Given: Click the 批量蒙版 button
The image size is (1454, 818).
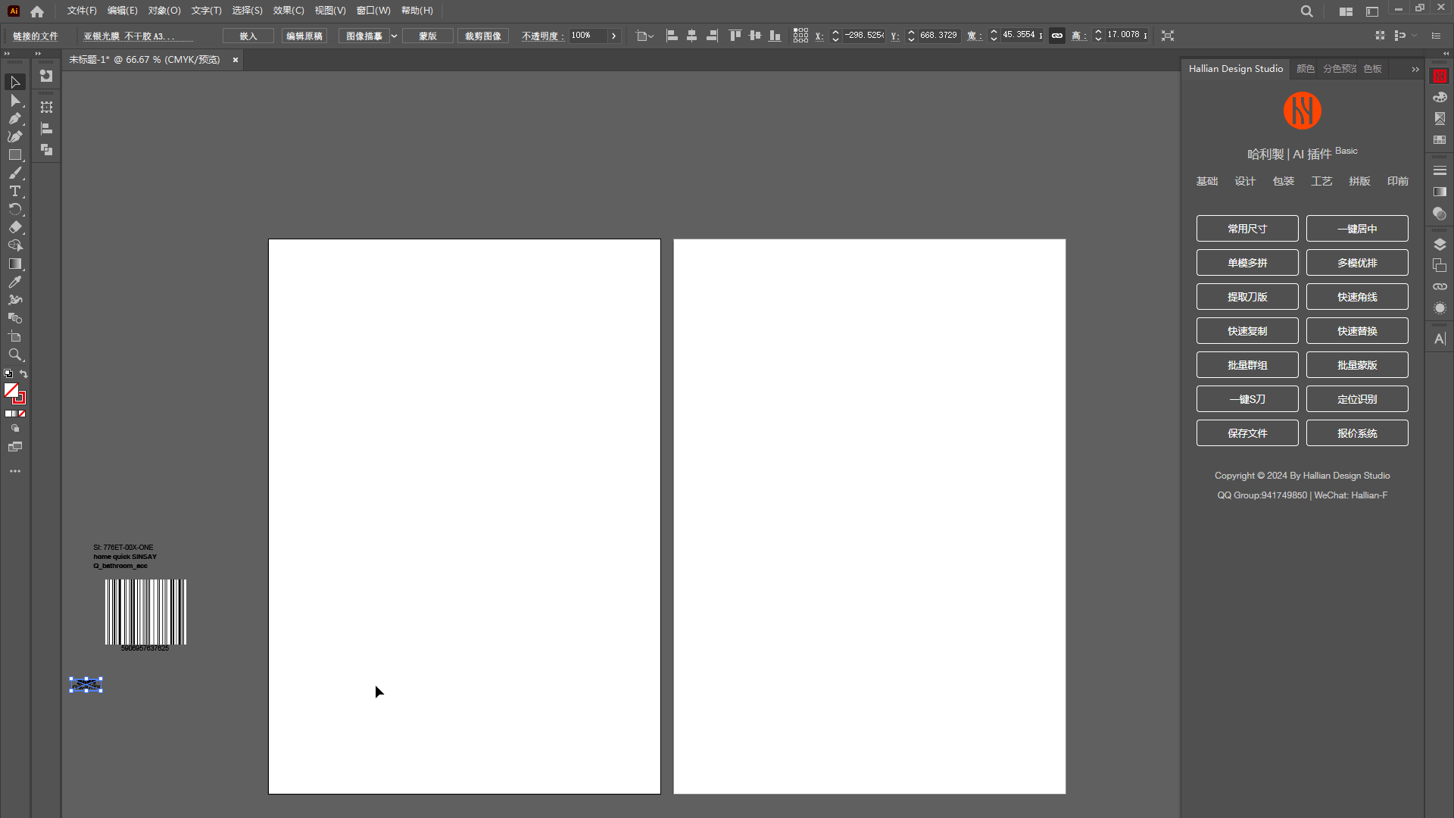Looking at the screenshot, I should point(1357,365).
